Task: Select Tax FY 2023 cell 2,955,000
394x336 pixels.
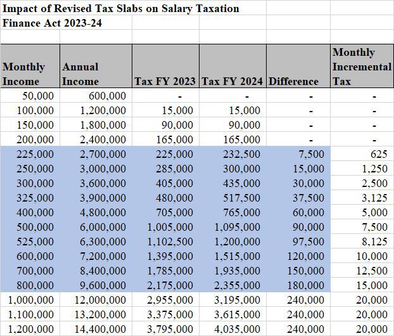Action: coord(165,299)
